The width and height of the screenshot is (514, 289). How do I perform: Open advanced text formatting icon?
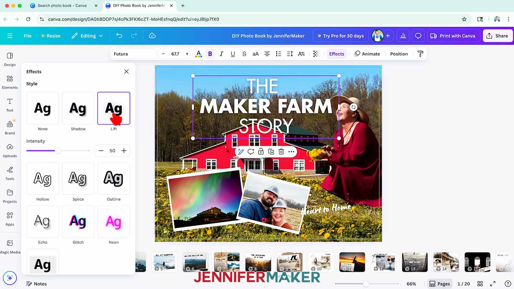point(301,54)
